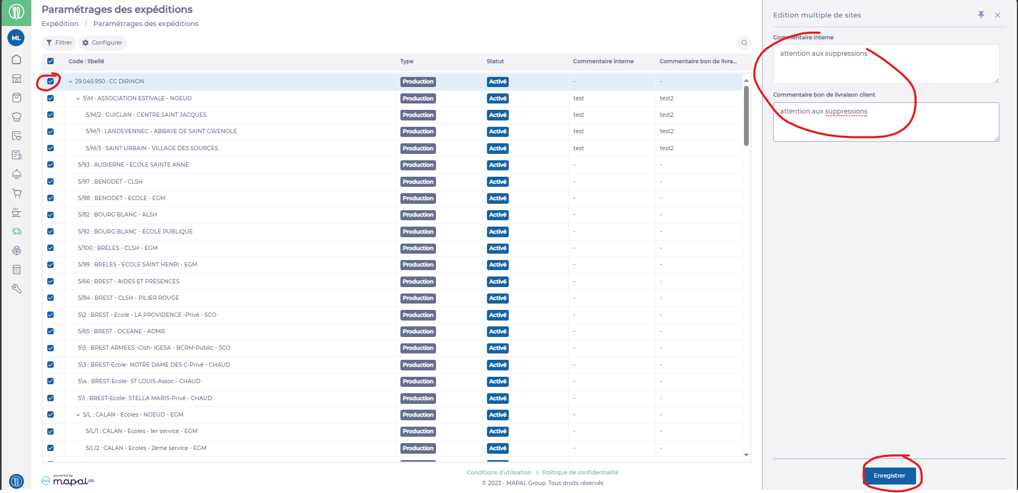Sort by the Code : libellé column header
This screenshot has height=493, width=1018.
pos(87,61)
